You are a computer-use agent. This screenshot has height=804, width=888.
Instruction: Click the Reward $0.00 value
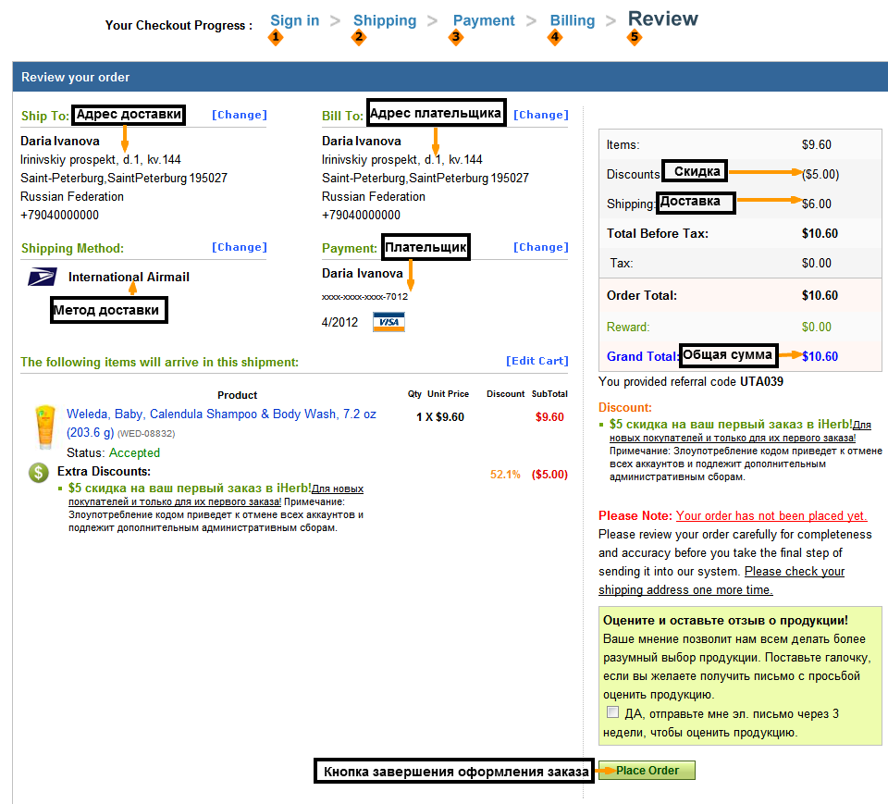point(817,327)
